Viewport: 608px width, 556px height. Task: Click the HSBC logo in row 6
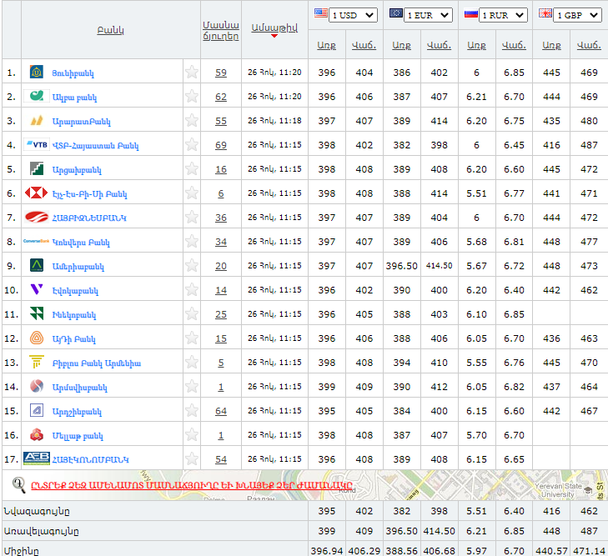pos(37,193)
